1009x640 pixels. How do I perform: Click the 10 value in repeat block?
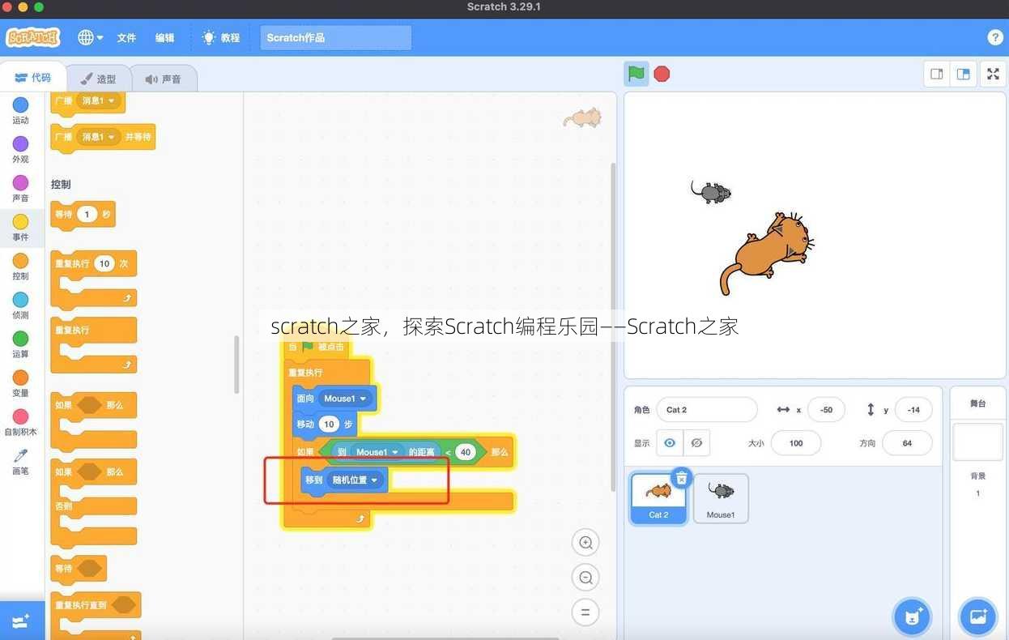click(104, 264)
